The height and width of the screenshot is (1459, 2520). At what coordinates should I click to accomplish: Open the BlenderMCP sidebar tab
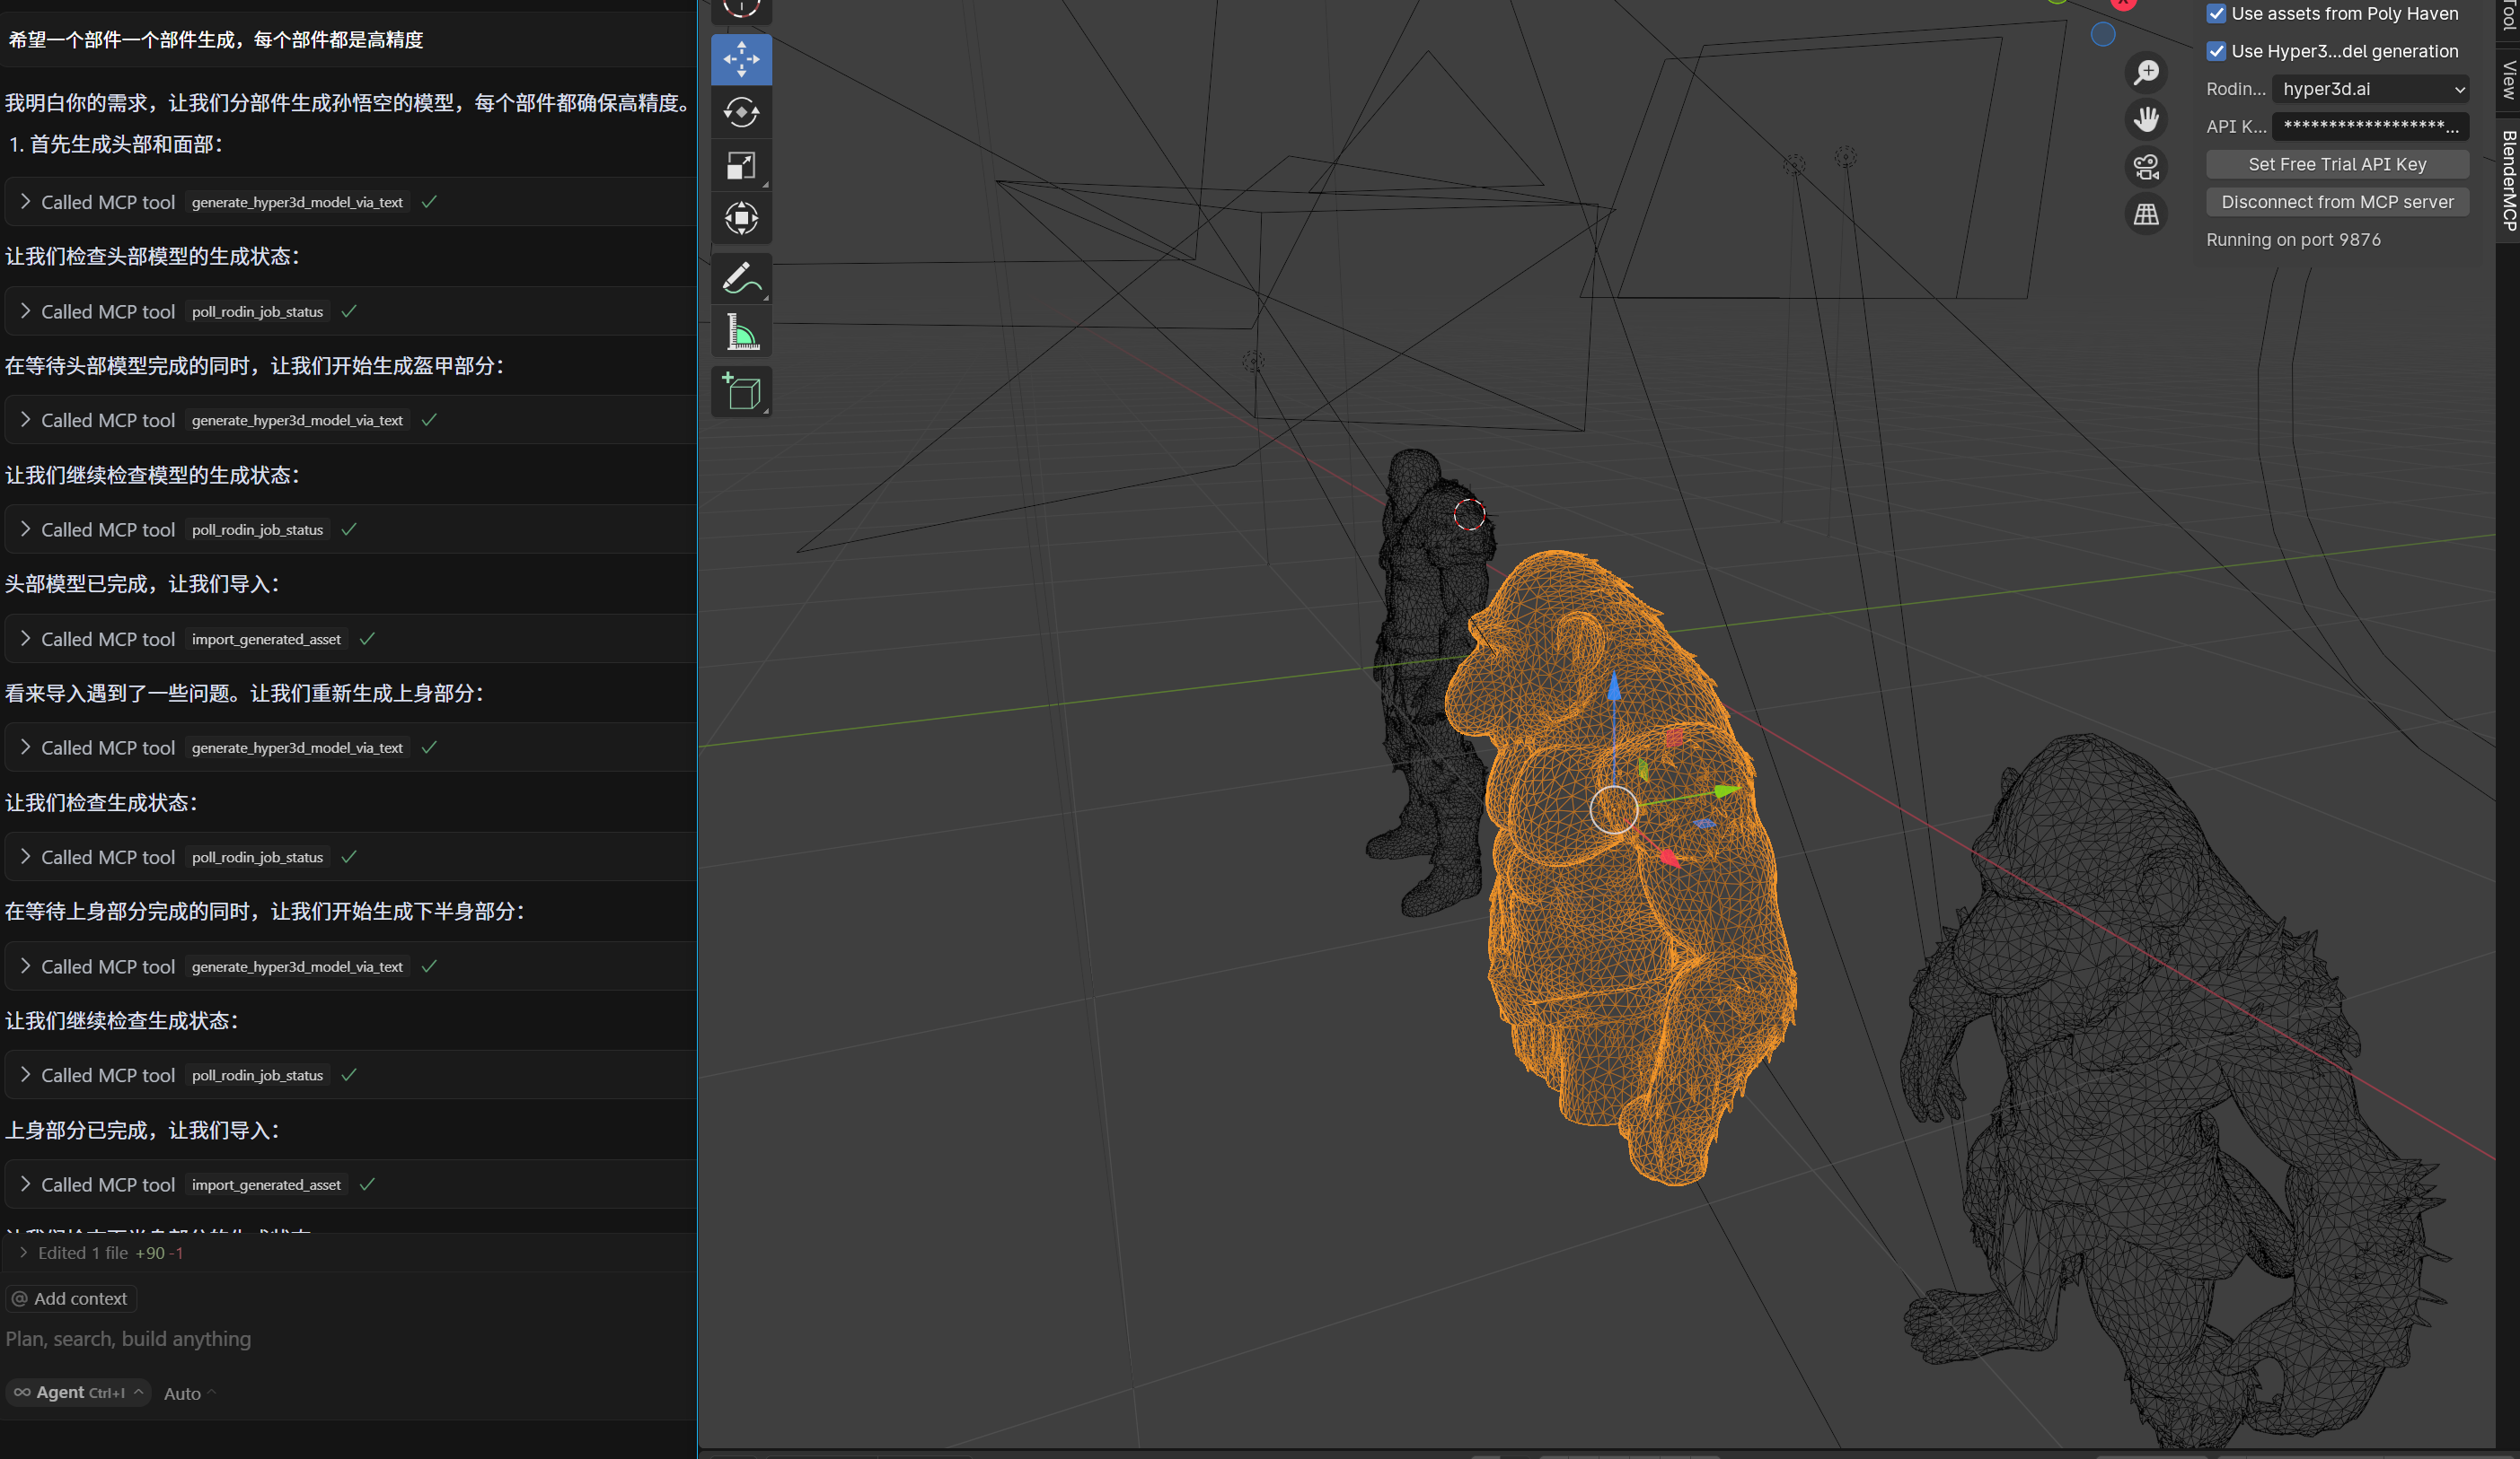(x=2508, y=179)
